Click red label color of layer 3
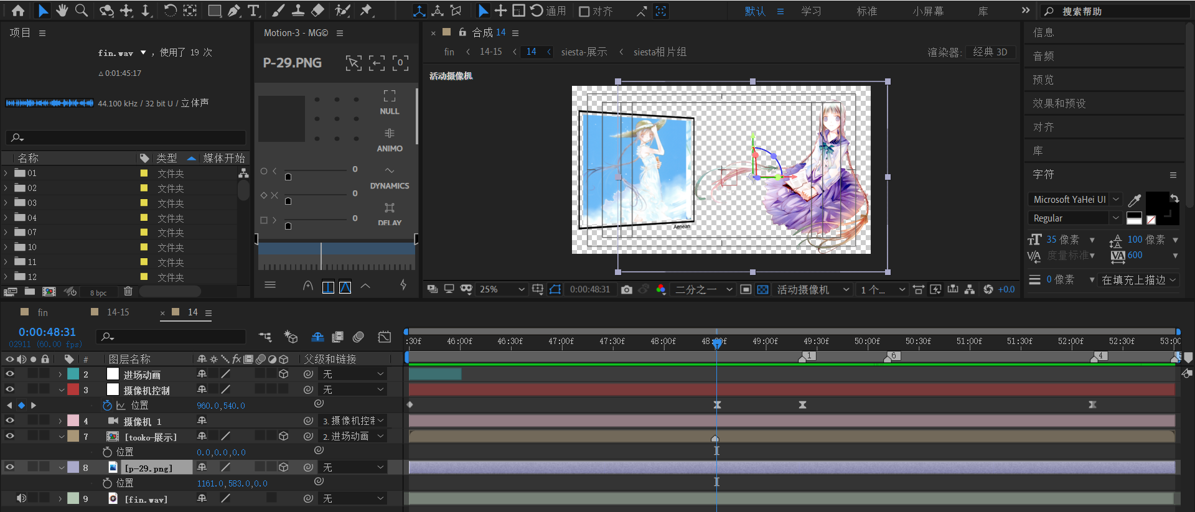The image size is (1195, 512). coord(73,389)
